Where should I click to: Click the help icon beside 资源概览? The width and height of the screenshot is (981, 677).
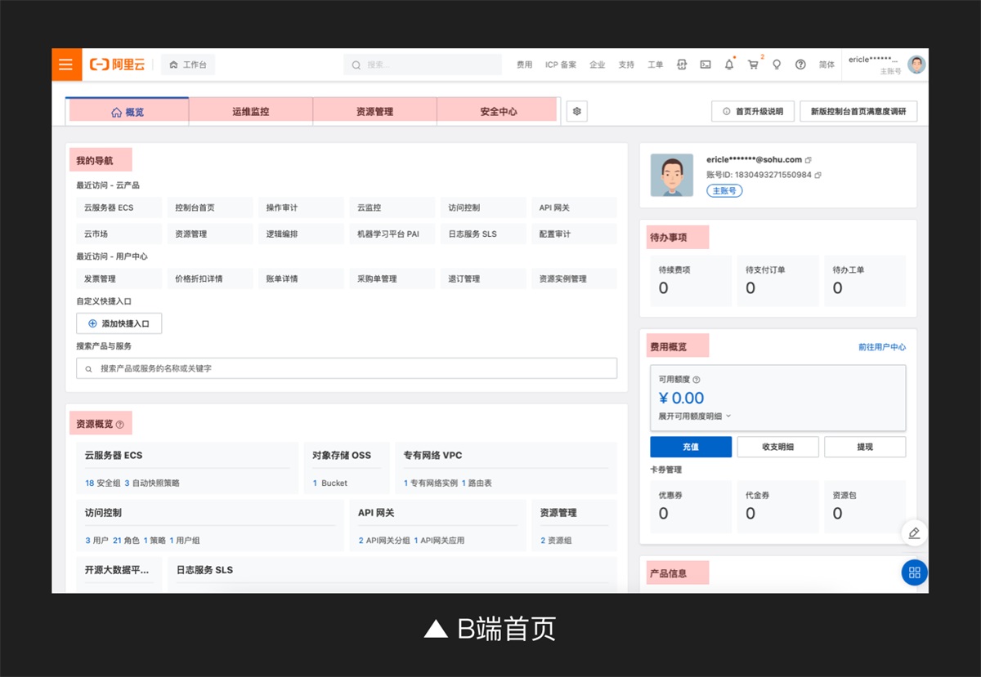pos(120,425)
